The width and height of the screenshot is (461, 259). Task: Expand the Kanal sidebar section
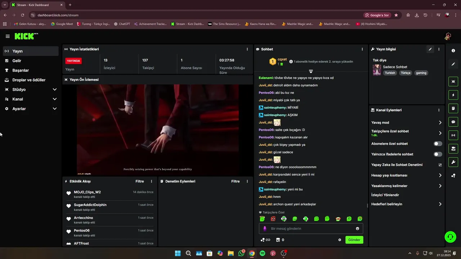click(55, 99)
